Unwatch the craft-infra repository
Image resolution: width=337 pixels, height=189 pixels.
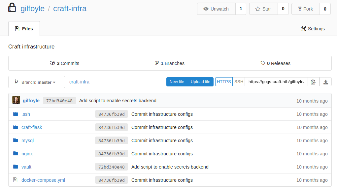(216, 9)
